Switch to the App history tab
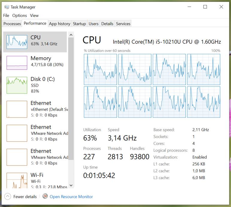 [60, 24]
